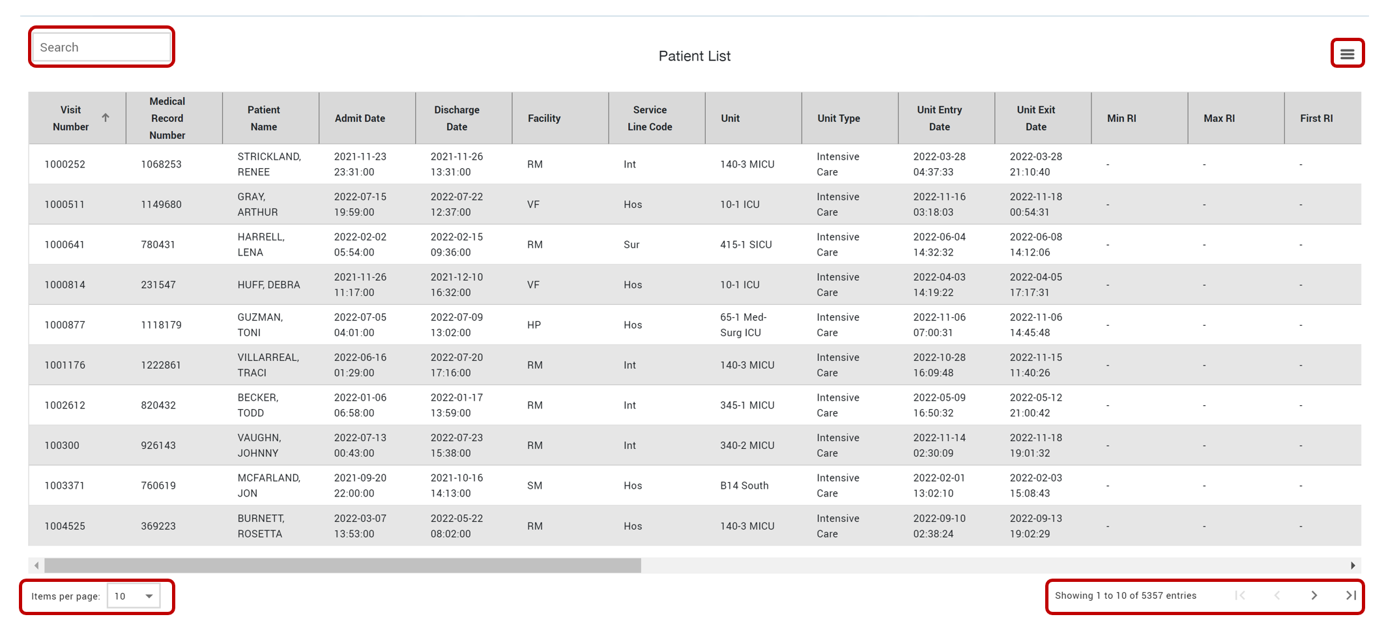Click unit entry date 2022-06-04 14:32:32
Image resolution: width=1386 pixels, height=634 pixels.
[x=939, y=245]
